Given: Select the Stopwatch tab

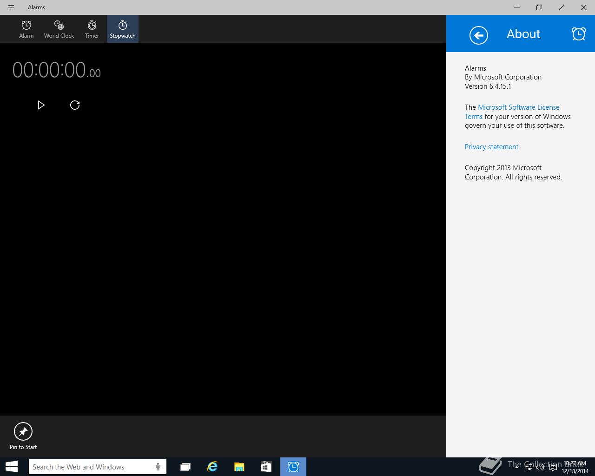Looking at the screenshot, I should pyautogui.click(x=123, y=29).
